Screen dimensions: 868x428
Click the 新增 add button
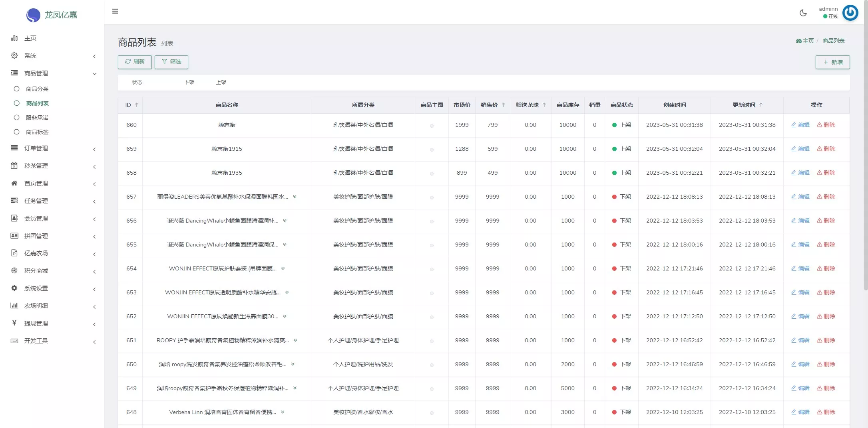click(832, 62)
